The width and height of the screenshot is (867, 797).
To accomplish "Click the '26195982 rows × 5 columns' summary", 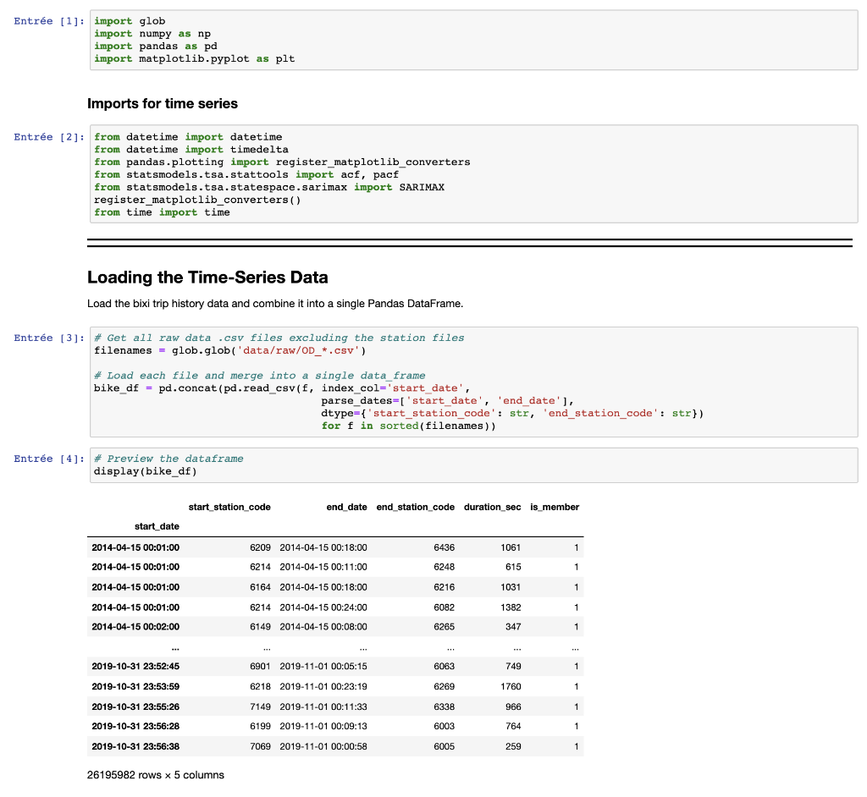I will pos(156,775).
